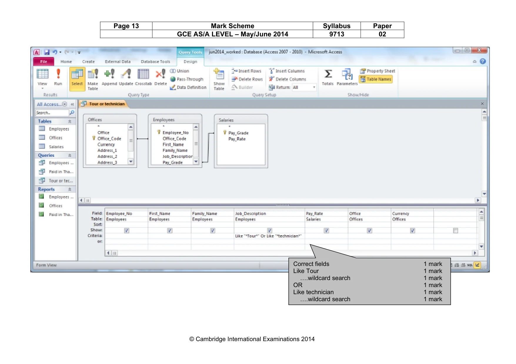Screen dimensions: 516x364
Task: Open the query Parameters dialog
Action: pos(347,77)
